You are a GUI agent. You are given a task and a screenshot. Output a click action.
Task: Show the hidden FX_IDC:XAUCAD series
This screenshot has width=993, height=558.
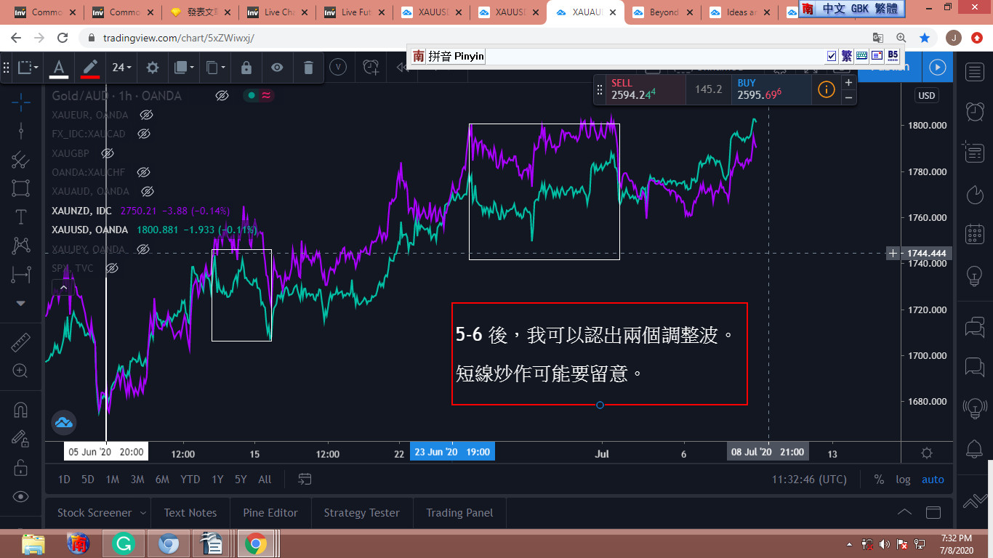pyautogui.click(x=144, y=134)
